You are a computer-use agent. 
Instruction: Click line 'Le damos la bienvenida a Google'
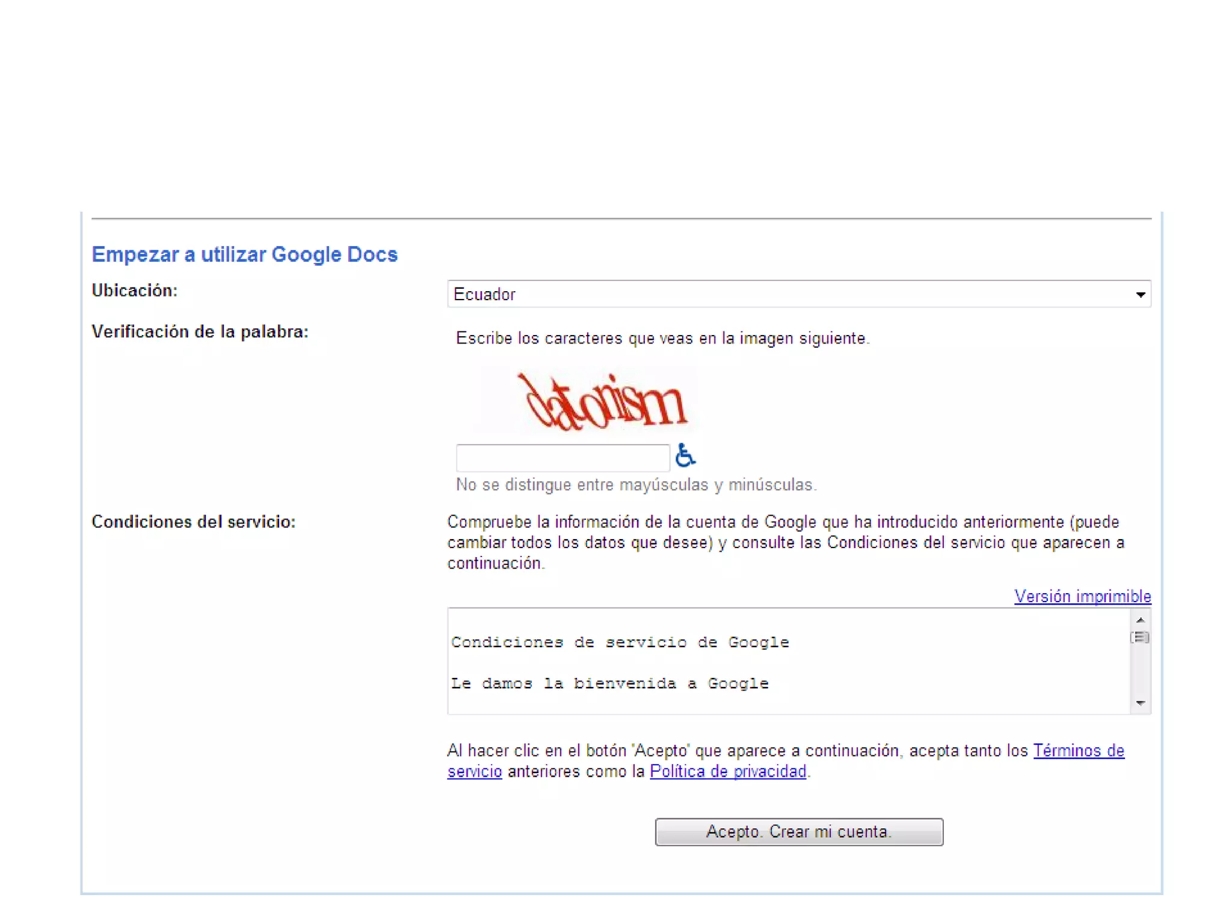tap(609, 683)
